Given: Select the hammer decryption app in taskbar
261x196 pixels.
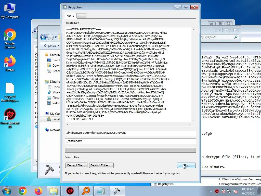Looking at the screenshot, I should (117, 191).
